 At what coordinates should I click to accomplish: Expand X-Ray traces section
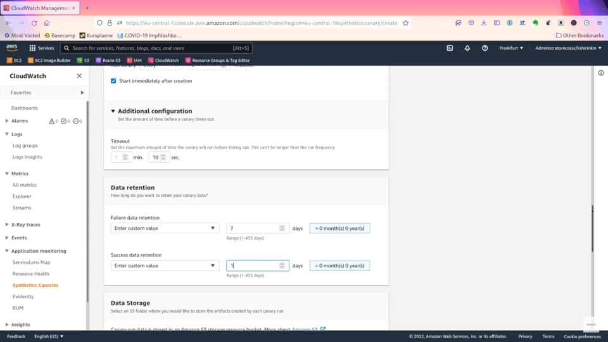pos(7,224)
